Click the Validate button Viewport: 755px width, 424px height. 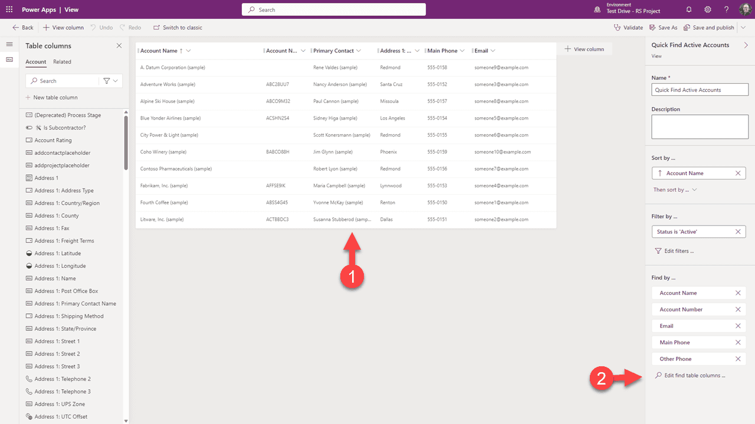tap(628, 28)
